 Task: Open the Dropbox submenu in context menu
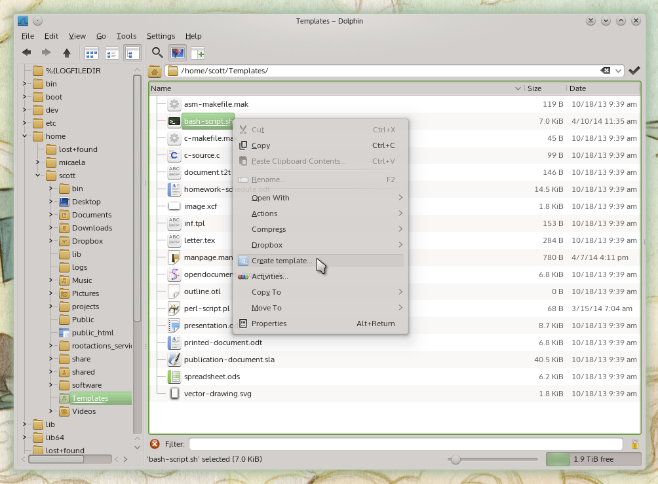pyautogui.click(x=320, y=245)
